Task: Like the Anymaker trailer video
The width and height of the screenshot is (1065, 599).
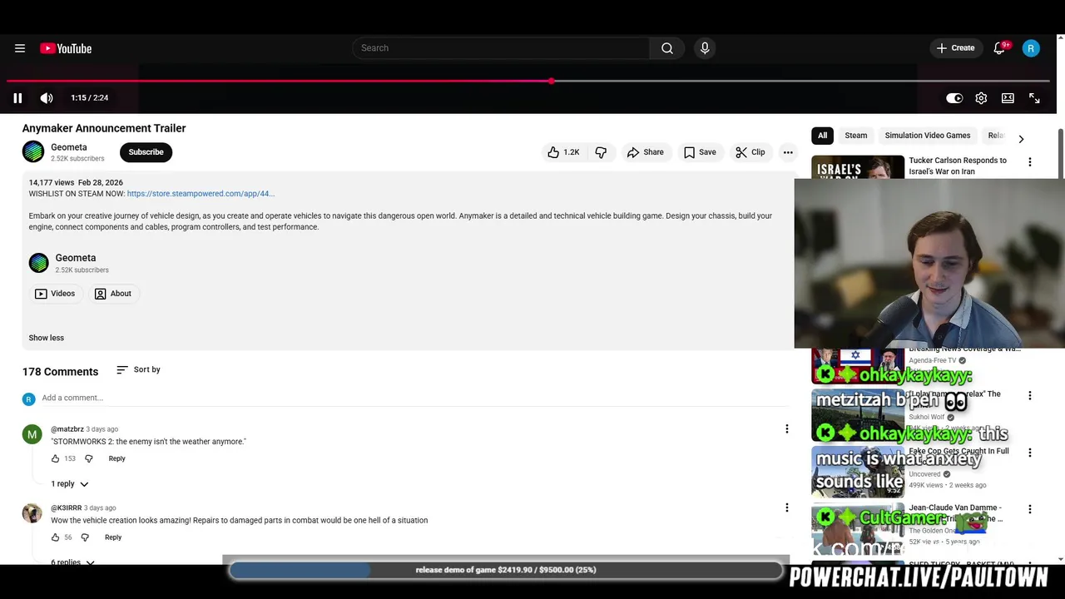Action: [563, 152]
